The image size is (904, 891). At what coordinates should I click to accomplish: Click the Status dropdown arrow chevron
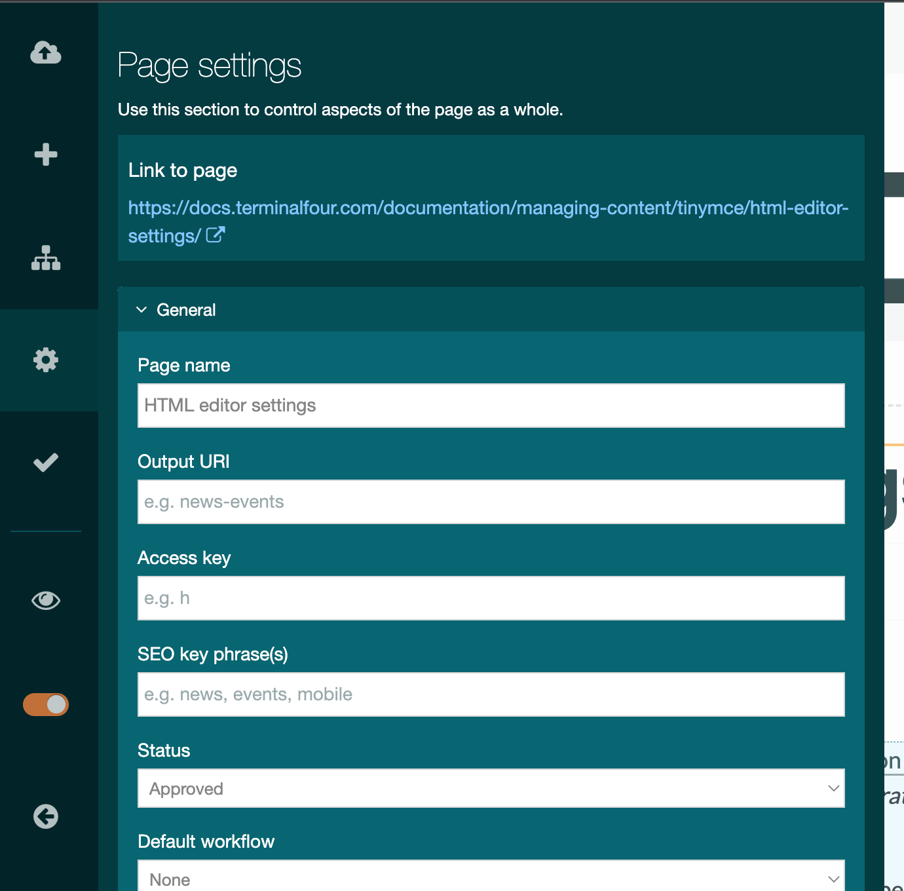click(833, 788)
